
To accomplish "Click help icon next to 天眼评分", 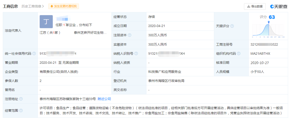I will (x=232, y=26).
